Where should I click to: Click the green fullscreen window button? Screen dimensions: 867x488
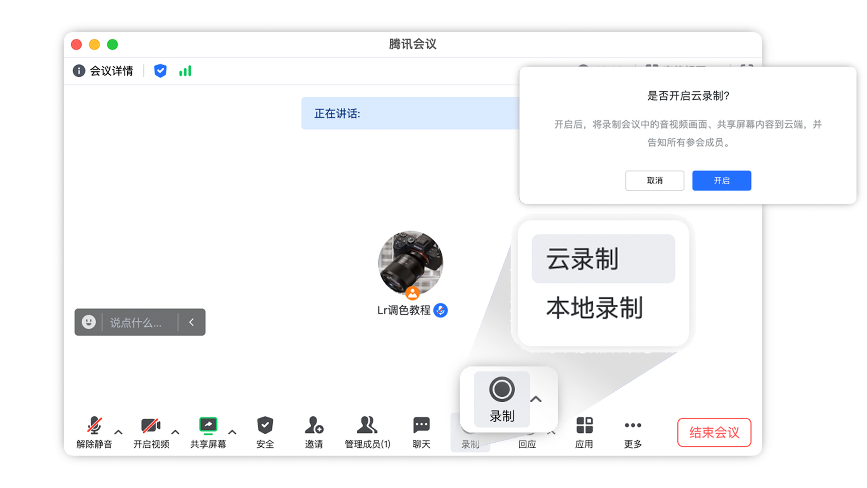click(112, 44)
